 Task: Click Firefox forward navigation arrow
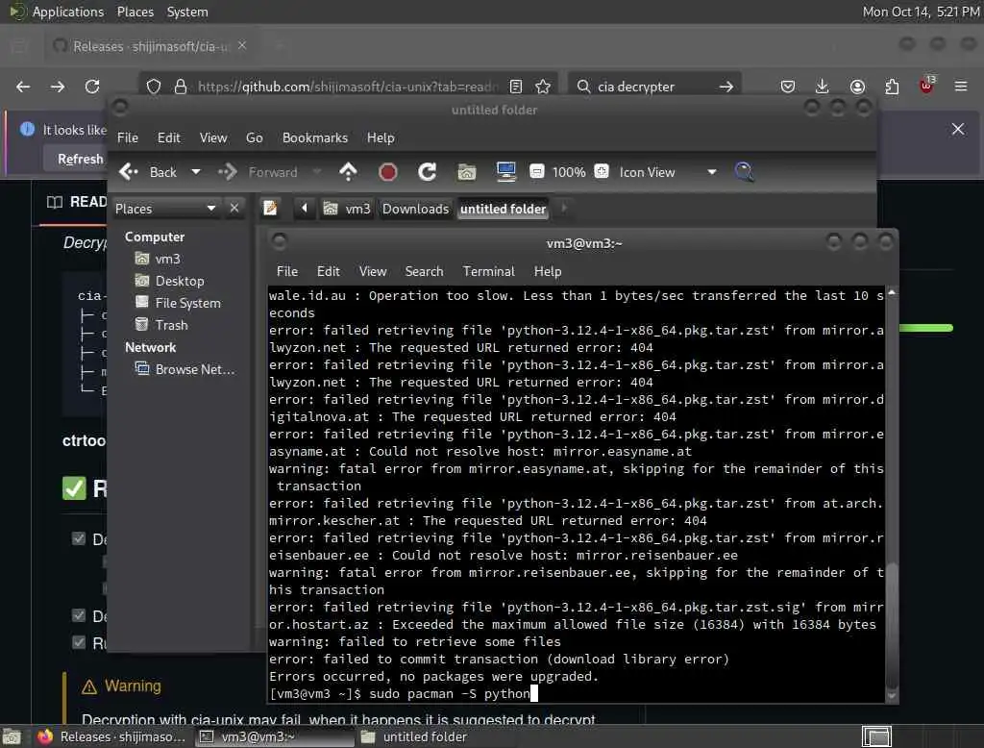[58, 87]
